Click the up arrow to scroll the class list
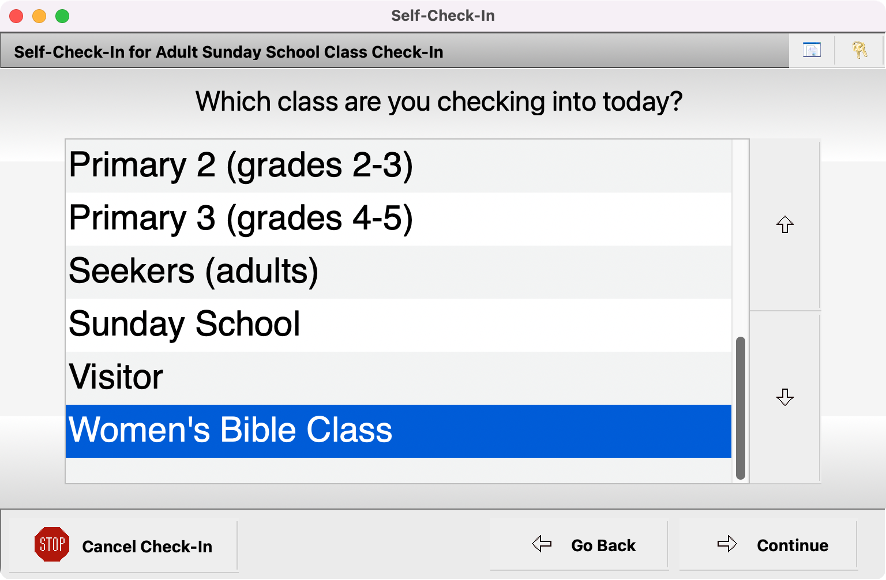Viewport: 886px width, 580px height. tap(786, 225)
